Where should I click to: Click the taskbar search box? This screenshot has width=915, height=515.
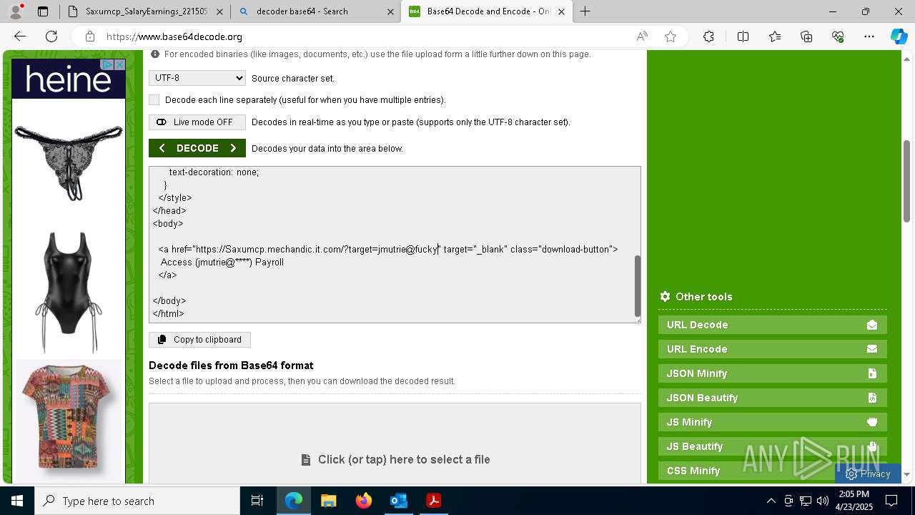137,501
